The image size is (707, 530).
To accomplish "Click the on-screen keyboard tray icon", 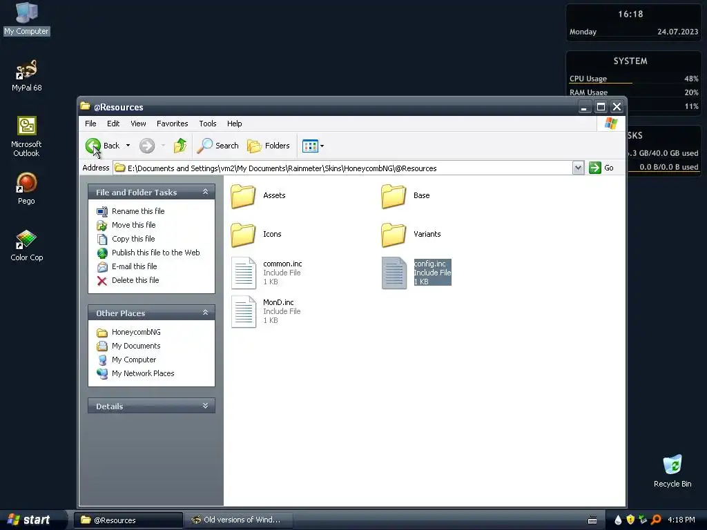I will (x=592, y=520).
